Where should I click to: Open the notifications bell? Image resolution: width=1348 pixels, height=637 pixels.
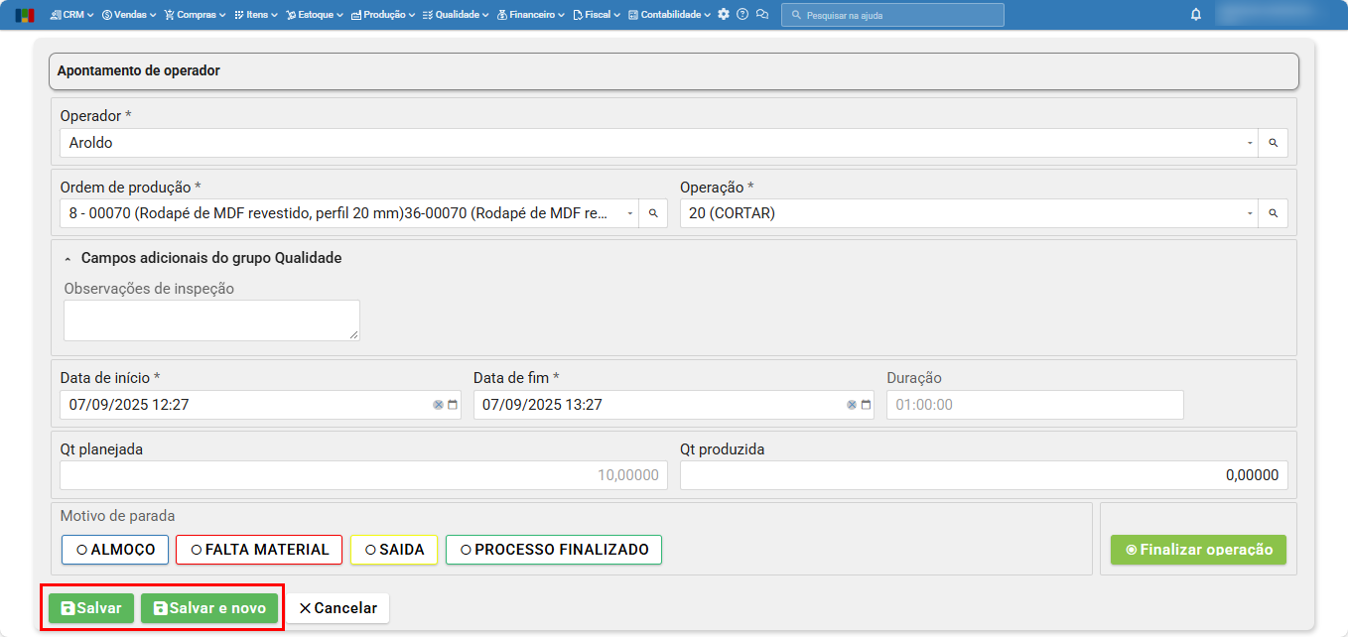click(1196, 15)
